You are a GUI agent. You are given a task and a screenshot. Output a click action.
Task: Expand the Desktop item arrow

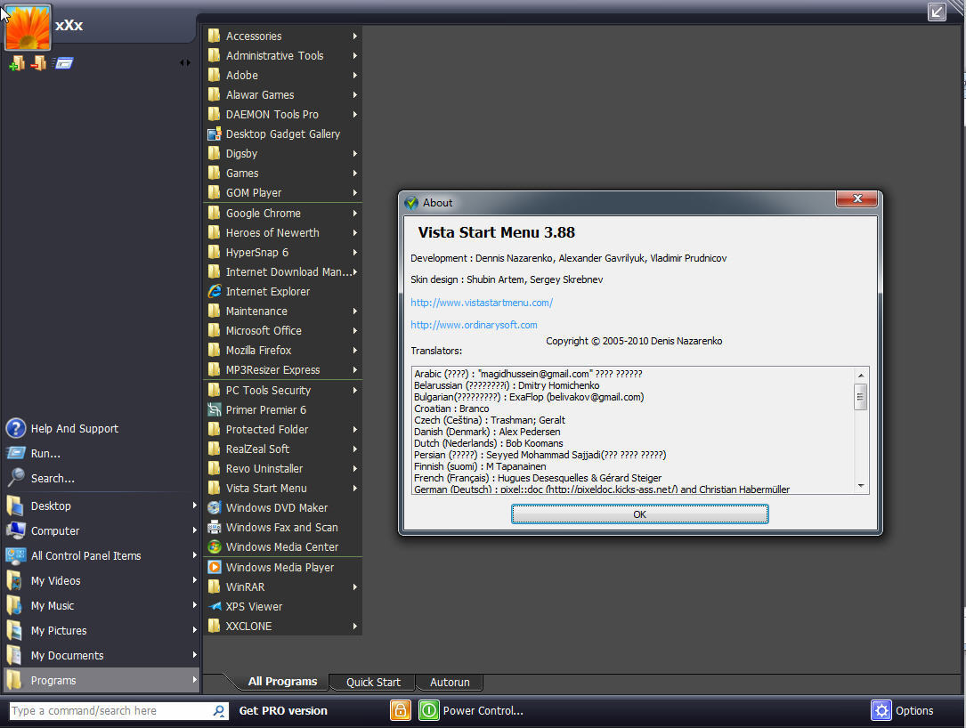[x=195, y=505]
